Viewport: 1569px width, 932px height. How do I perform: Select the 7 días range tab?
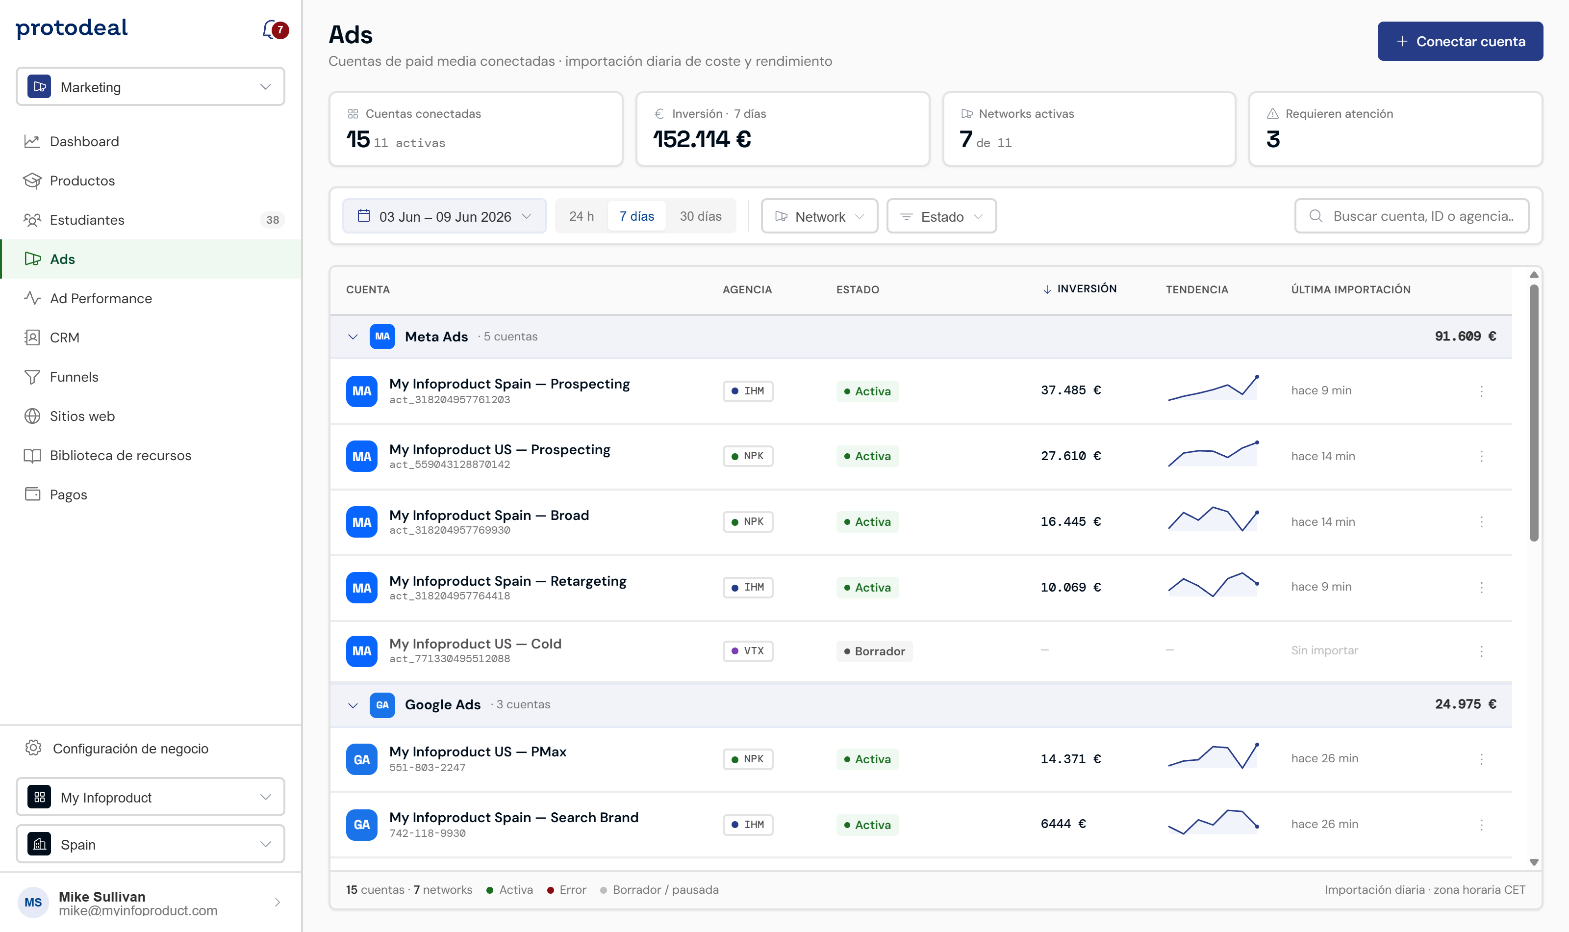[636, 216]
